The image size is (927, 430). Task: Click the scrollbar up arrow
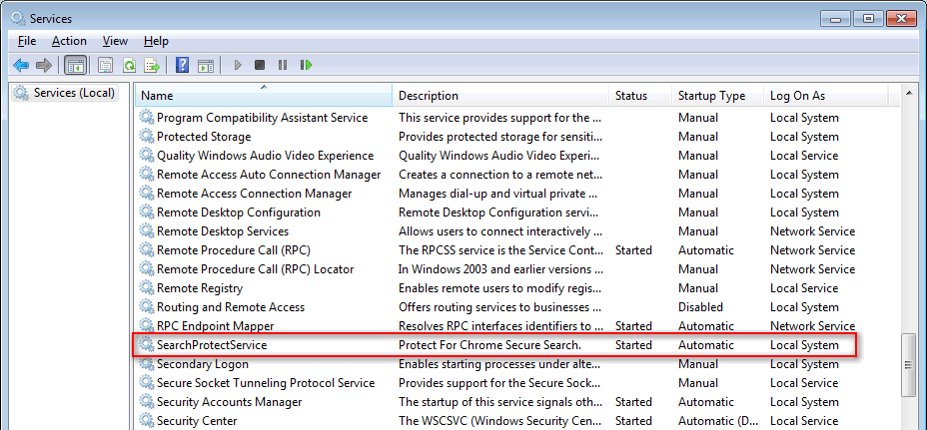tap(909, 93)
